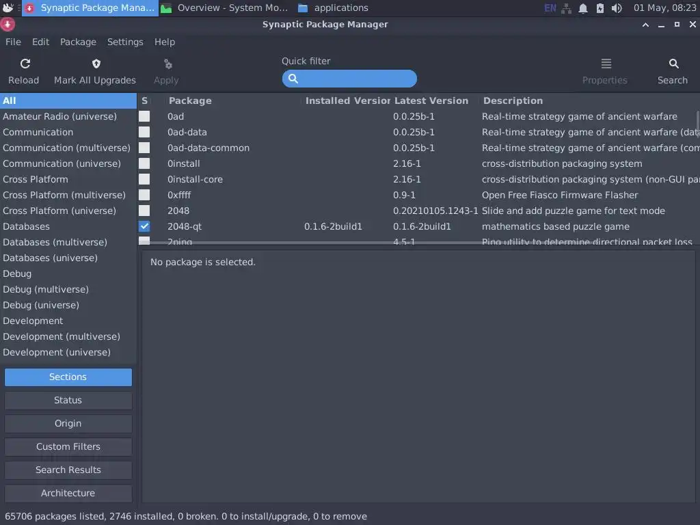Screen dimensions: 700x525
Task: Click the network status tray icon
Action: coord(566,8)
